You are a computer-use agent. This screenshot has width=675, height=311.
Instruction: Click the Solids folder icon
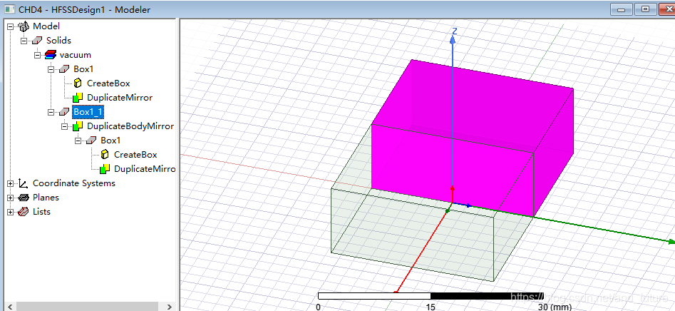(38, 41)
